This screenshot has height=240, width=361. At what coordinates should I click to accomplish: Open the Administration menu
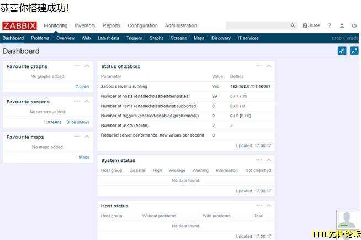tap(180, 25)
